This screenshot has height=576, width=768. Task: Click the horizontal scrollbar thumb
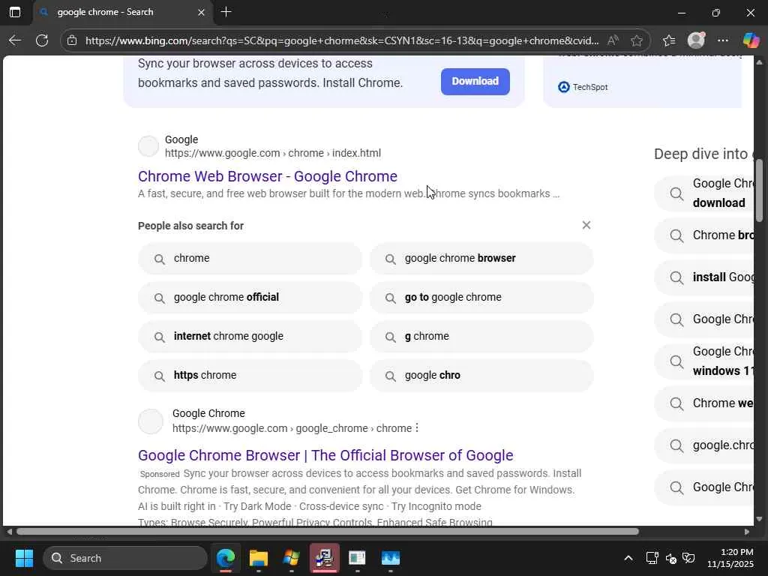[327, 532]
